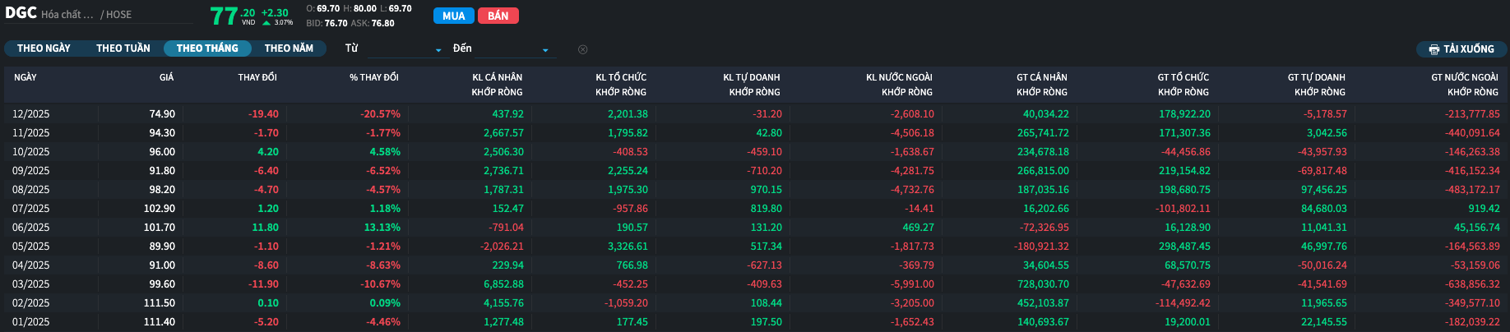Click the green up-triangle price change indicator
The image size is (1510, 332).
[266, 23]
